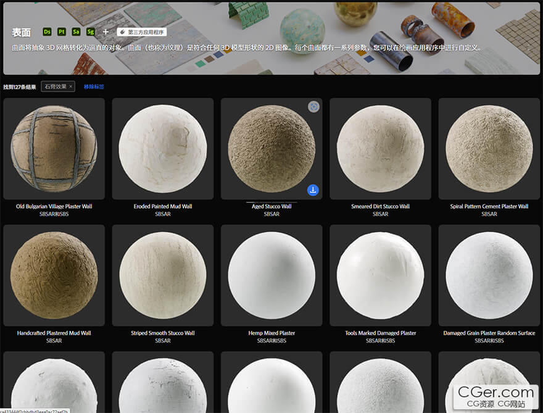Click Damaged Grain Plaster Random Surface title
Image resolution: width=543 pixels, height=413 pixels.
click(x=489, y=333)
